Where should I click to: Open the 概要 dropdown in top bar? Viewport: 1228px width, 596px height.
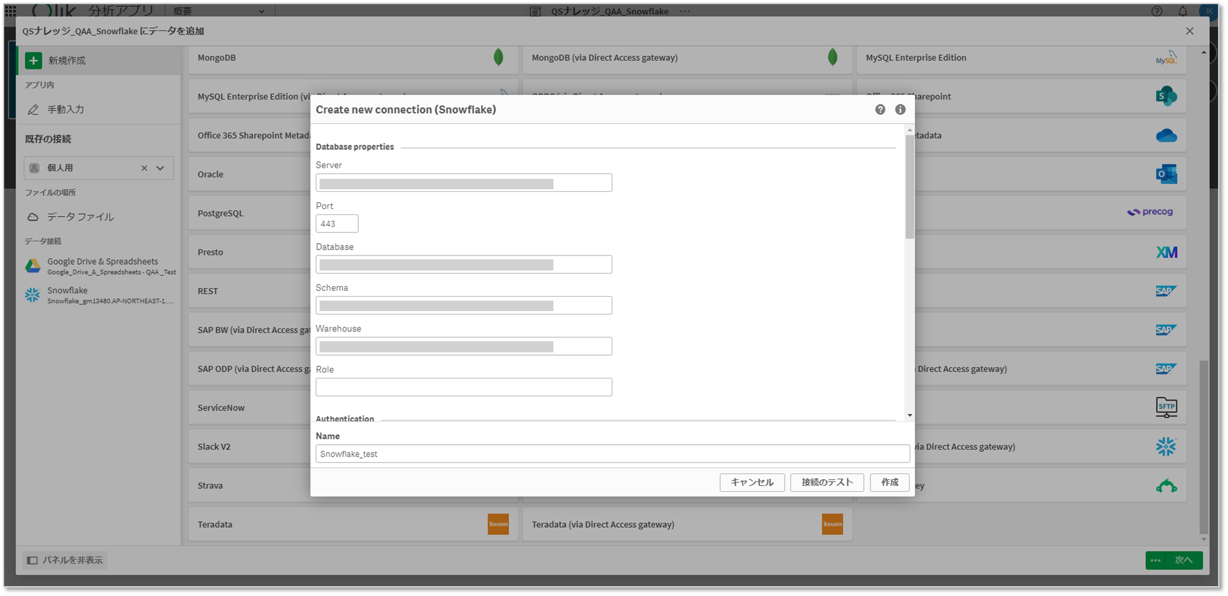[219, 11]
